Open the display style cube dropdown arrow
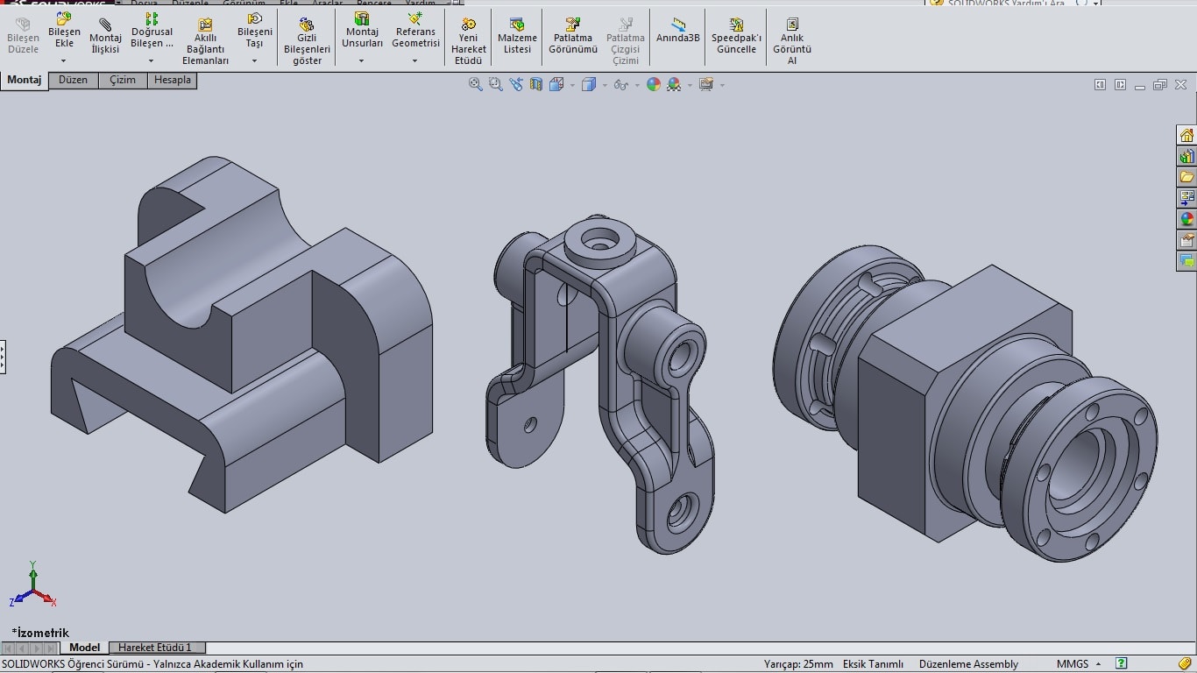Viewport: 1197px width, 673px height. pos(606,85)
